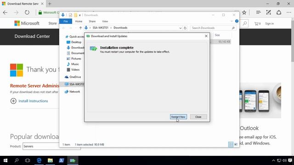Open Task View from taskbar
294x165 pixels.
pos(28,160)
